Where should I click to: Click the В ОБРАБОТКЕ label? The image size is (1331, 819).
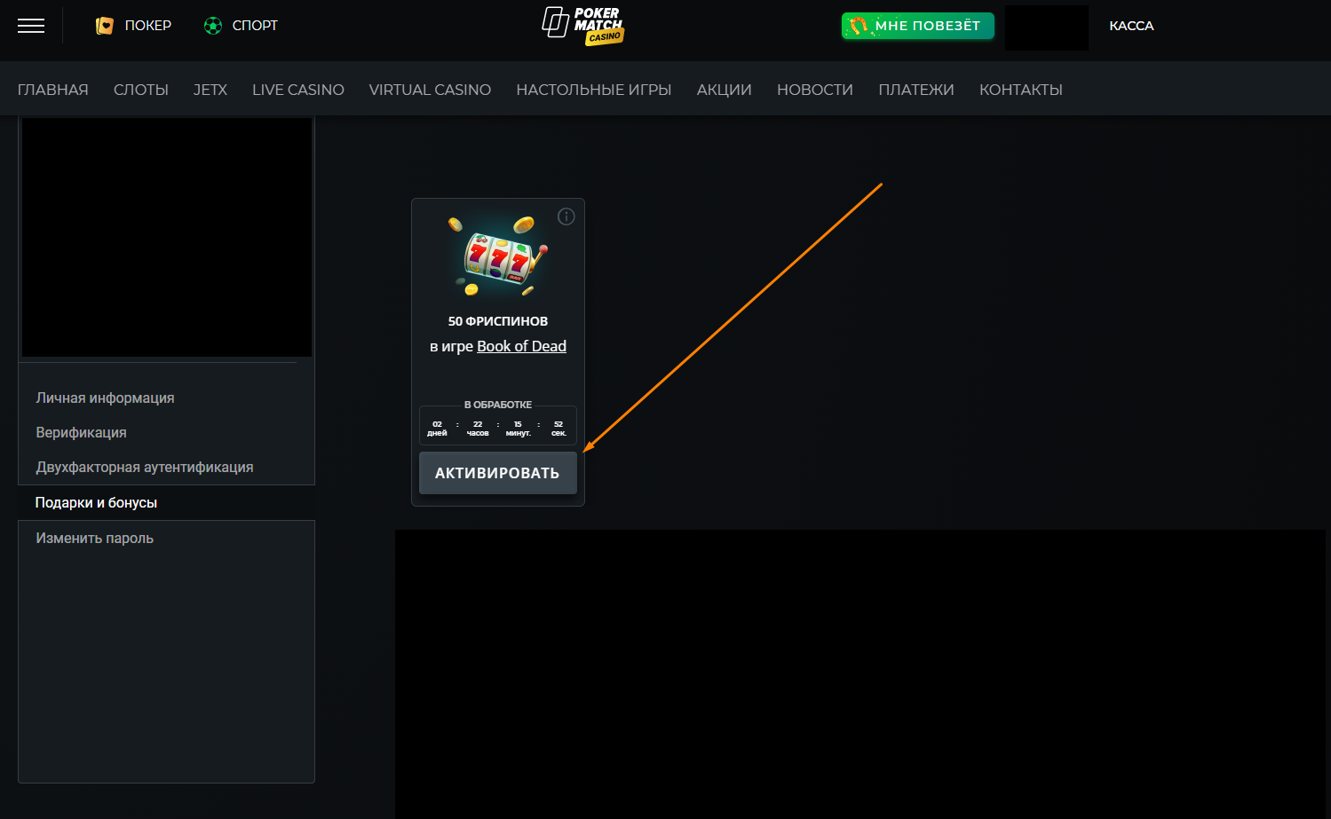(x=498, y=405)
